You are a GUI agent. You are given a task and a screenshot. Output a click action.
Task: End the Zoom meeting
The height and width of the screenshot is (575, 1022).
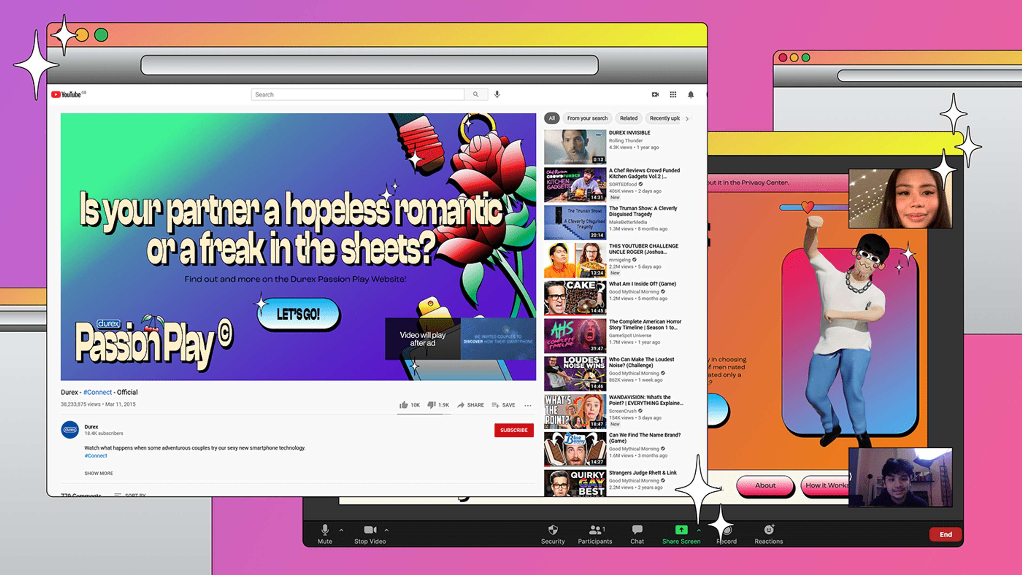[945, 534]
